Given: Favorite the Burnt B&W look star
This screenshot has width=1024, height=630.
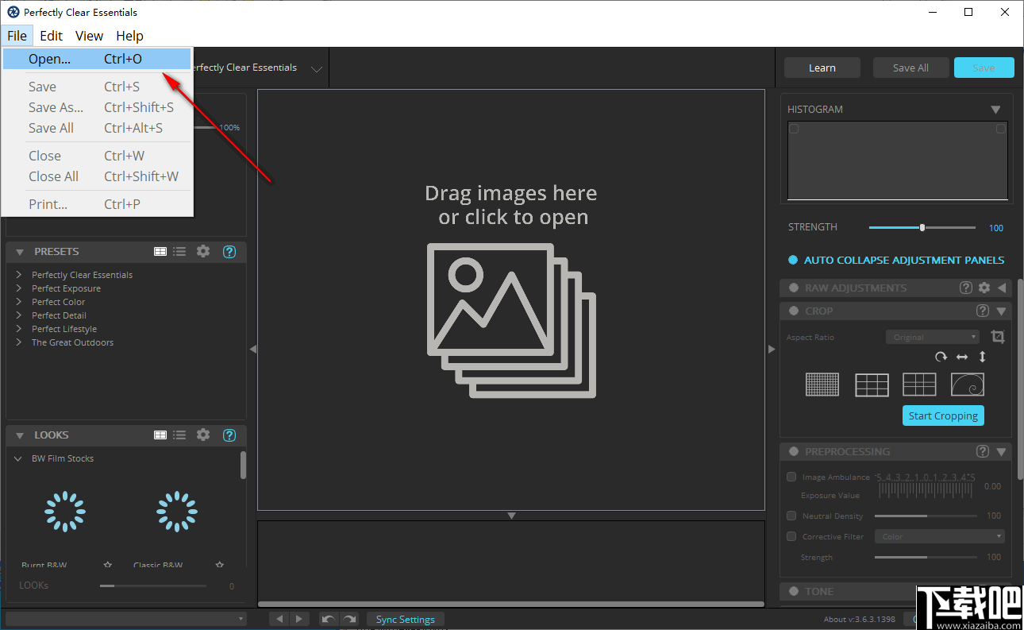Looking at the screenshot, I should pos(108,565).
